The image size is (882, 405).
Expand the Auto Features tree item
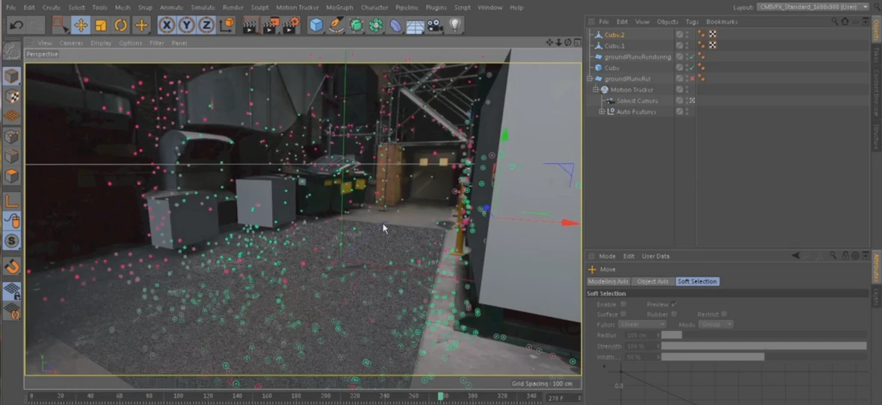[x=602, y=112]
